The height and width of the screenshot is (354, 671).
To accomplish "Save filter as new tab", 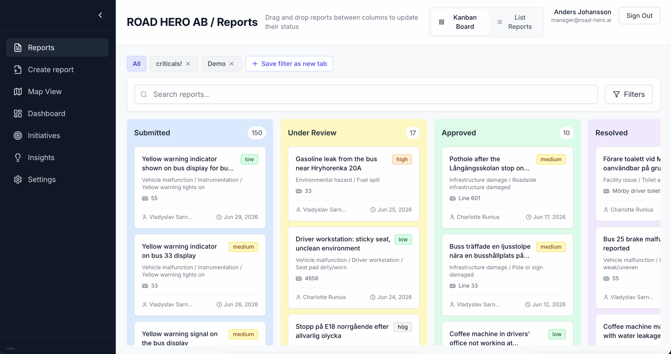I will pos(289,64).
